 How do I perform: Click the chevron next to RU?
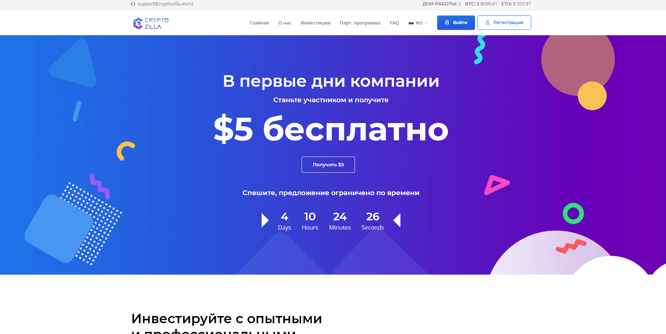(x=426, y=23)
